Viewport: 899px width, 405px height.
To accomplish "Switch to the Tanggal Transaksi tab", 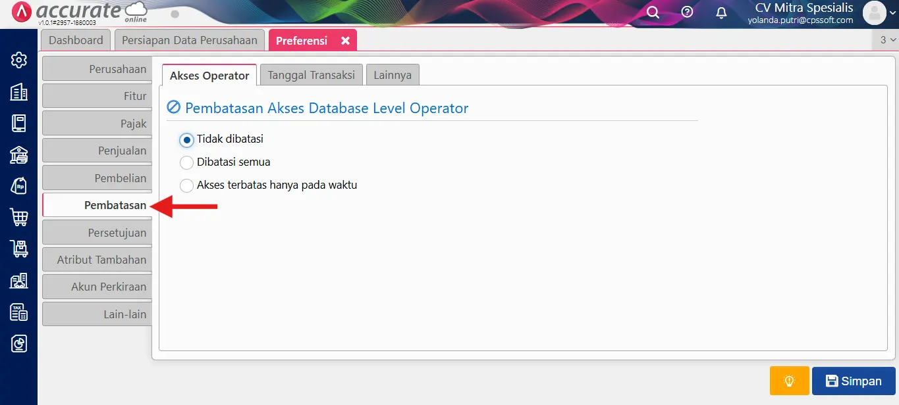I will coord(311,75).
